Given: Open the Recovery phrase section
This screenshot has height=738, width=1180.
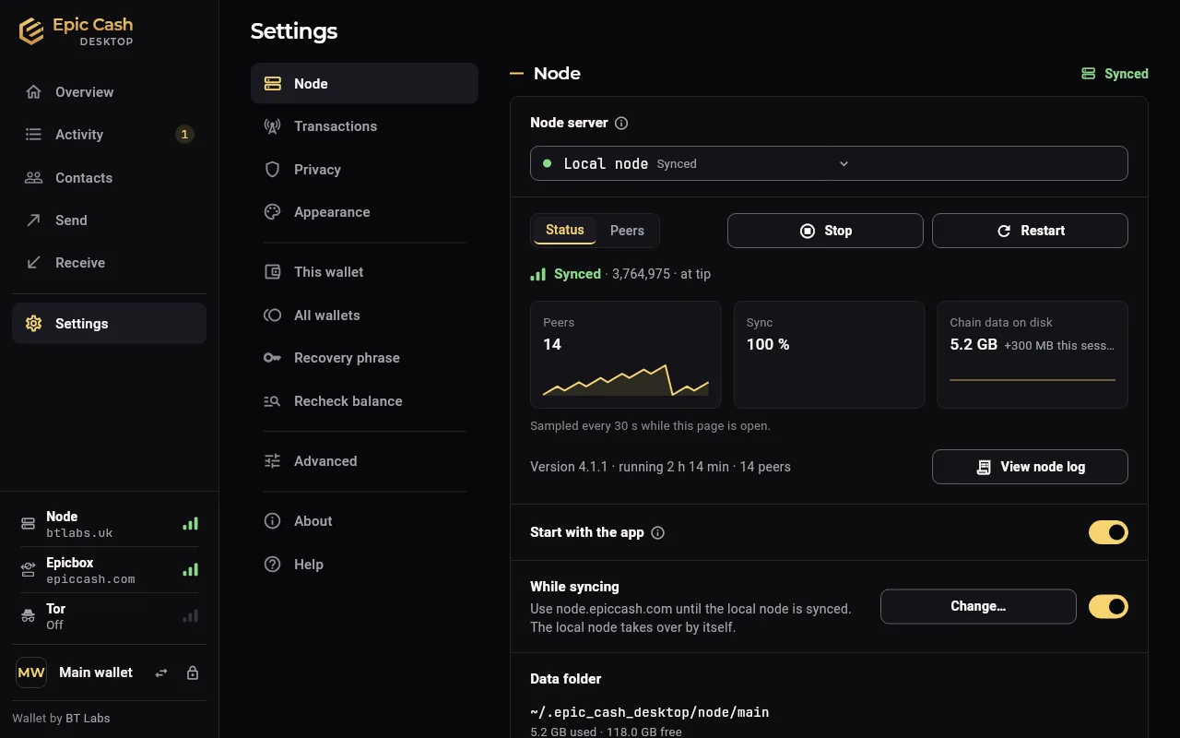Looking at the screenshot, I should click(x=364, y=358).
